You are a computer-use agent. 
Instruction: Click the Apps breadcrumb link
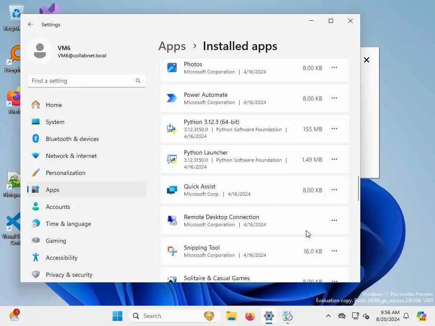coord(172,46)
